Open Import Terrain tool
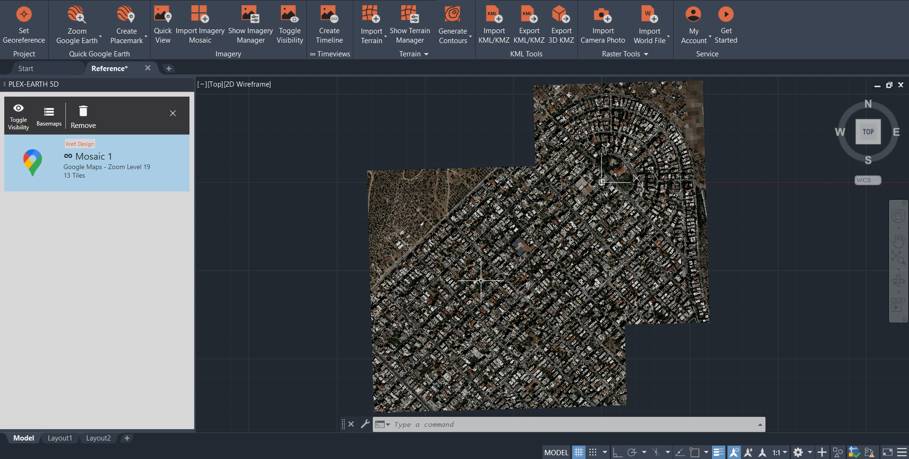 pyautogui.click(x=371, y=25)
